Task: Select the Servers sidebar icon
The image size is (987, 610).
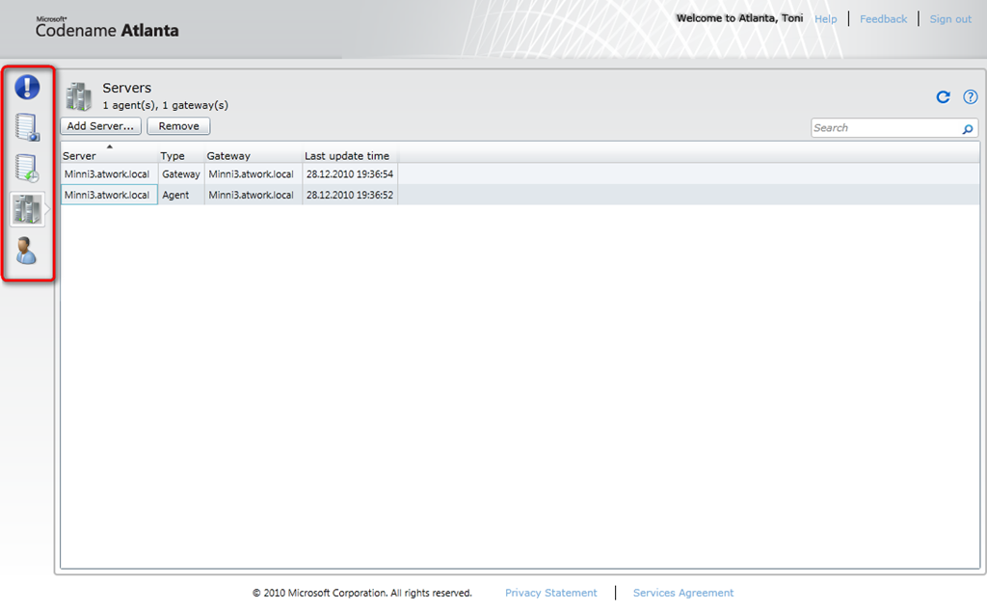Action: click(27, 209)
